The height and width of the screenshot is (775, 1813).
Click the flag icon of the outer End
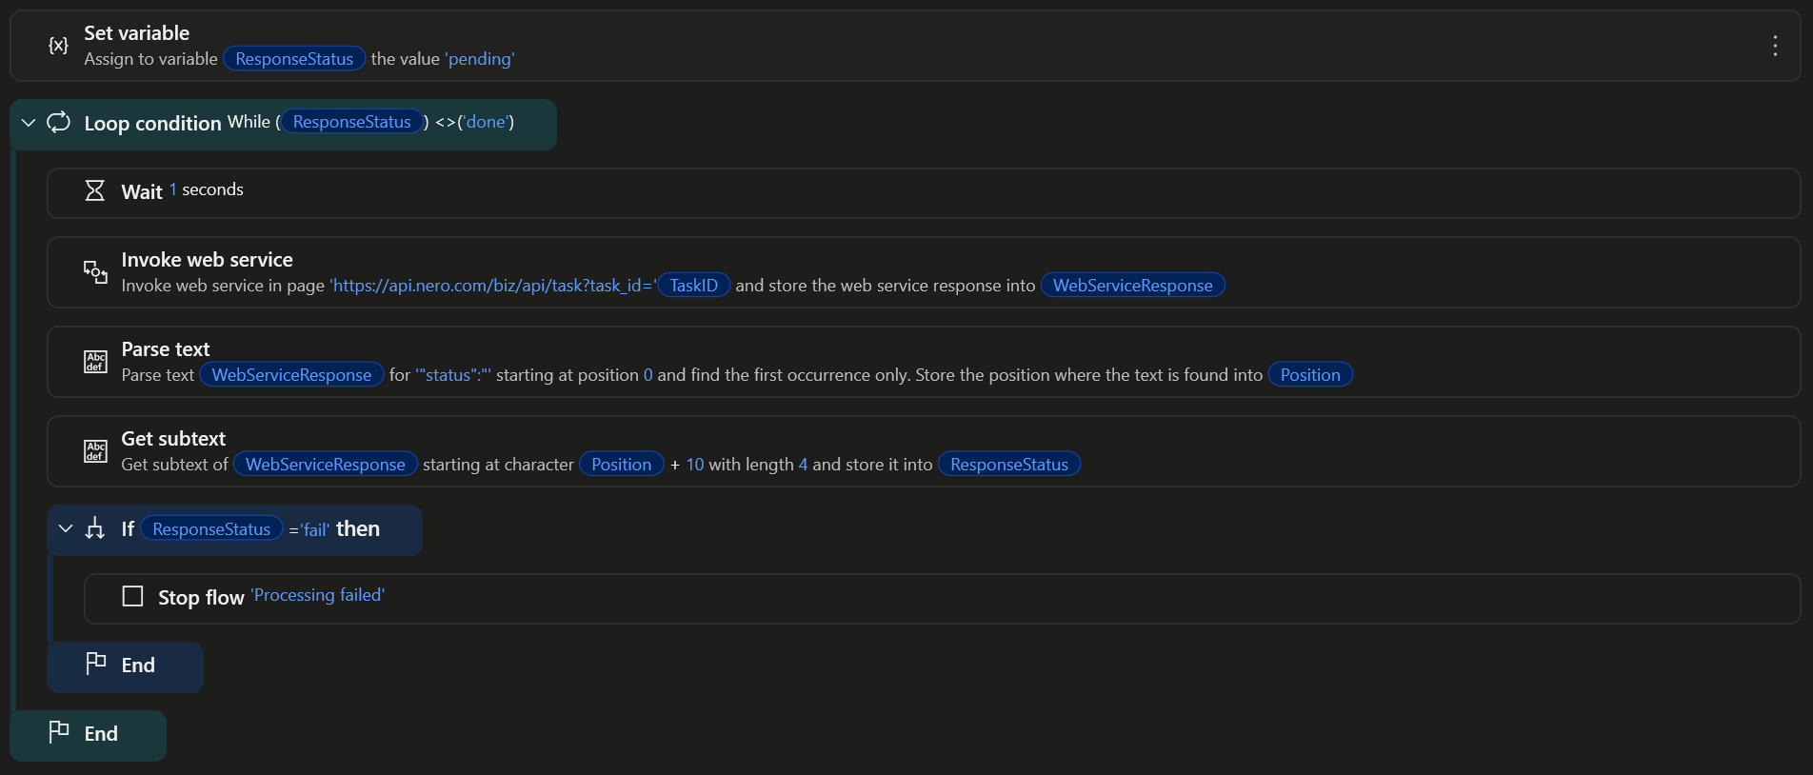click(x=58, y=732)
